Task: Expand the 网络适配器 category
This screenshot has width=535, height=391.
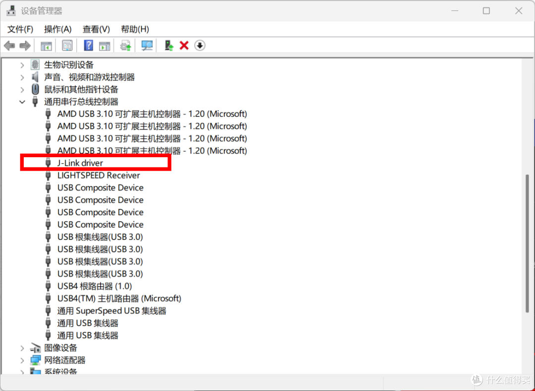Action: click(x=22, y=360)
